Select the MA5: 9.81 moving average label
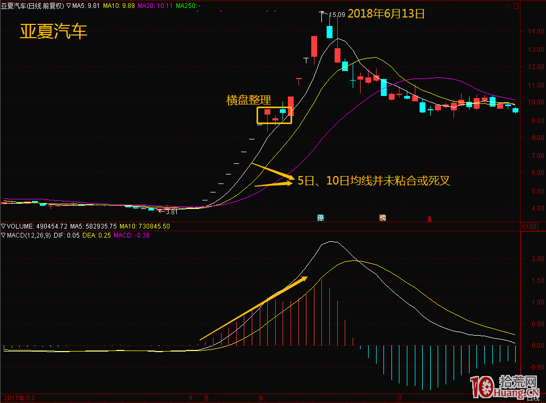The width and height of the screenshot is (546, 403). [86, 5]
